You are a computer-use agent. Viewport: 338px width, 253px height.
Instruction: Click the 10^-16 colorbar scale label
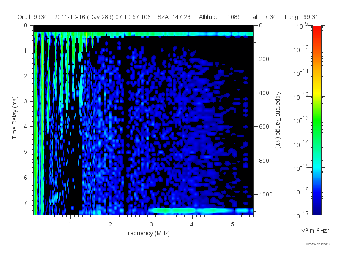coord(302,191)
